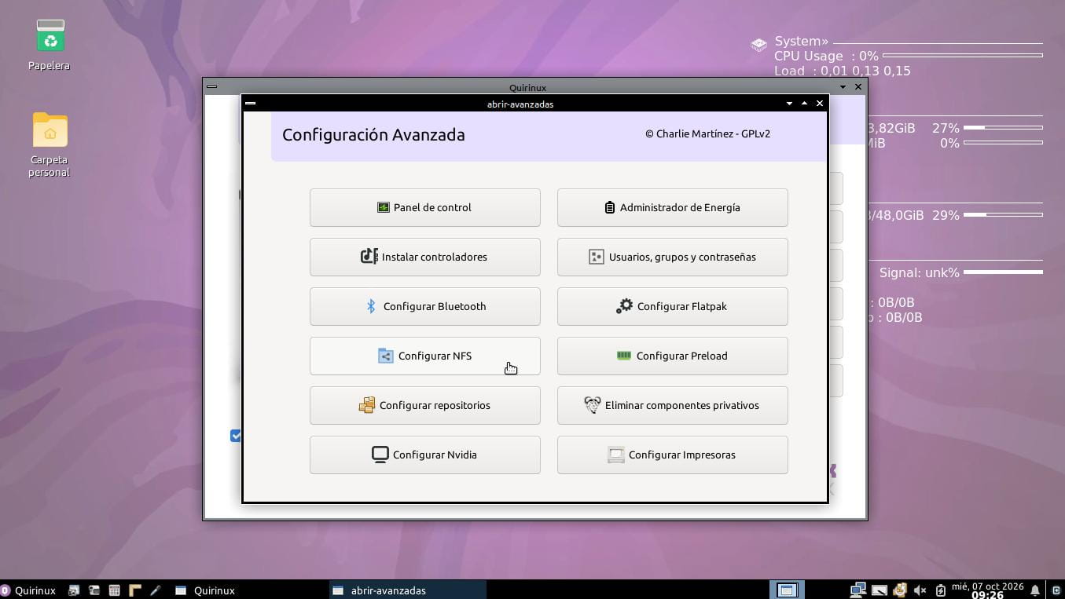The width and height of the screenshot is (1065, 599).
Task: Open the Quirinux start menu
Action: (x=29, y=590)
